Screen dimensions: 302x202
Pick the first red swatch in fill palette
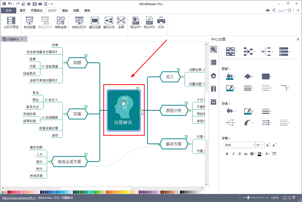point(8,192)
